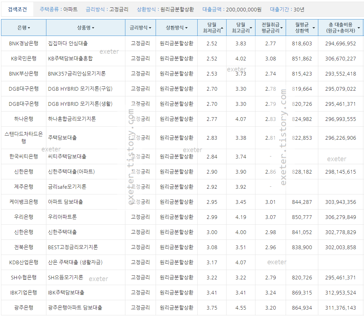Select IBK기업은행 bank cell
The image size is (364, 316).
24,292
